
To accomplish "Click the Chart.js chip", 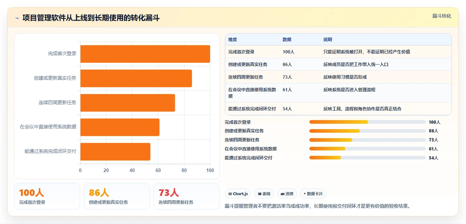I will [238, 194].
